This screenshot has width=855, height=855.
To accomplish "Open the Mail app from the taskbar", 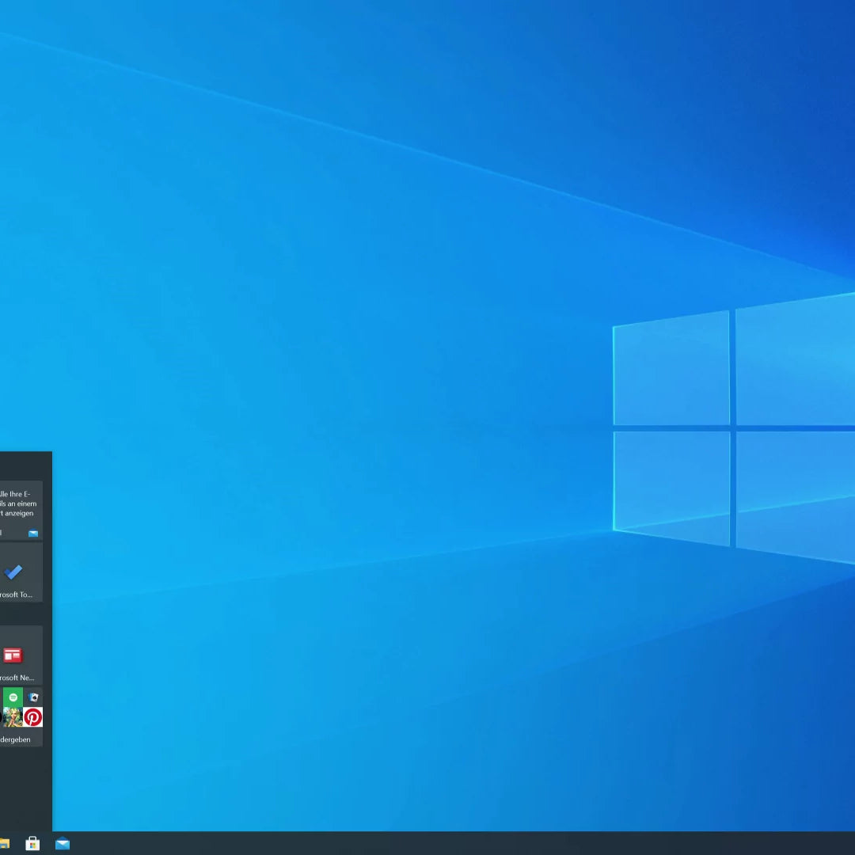I will pos(63,844).
